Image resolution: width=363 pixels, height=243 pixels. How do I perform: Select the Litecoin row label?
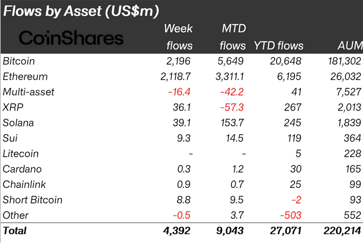point(21,154)
